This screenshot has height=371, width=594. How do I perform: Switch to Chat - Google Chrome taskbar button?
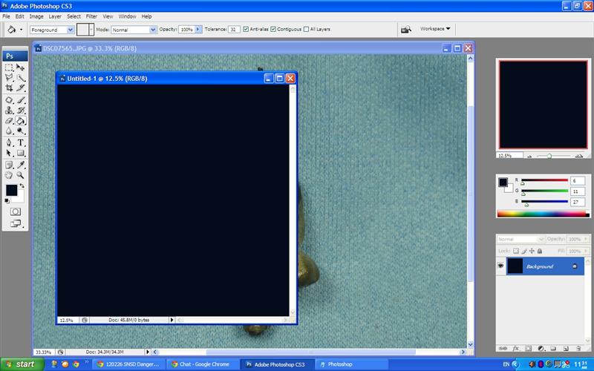pyautogui.click(x=199, y=364)
